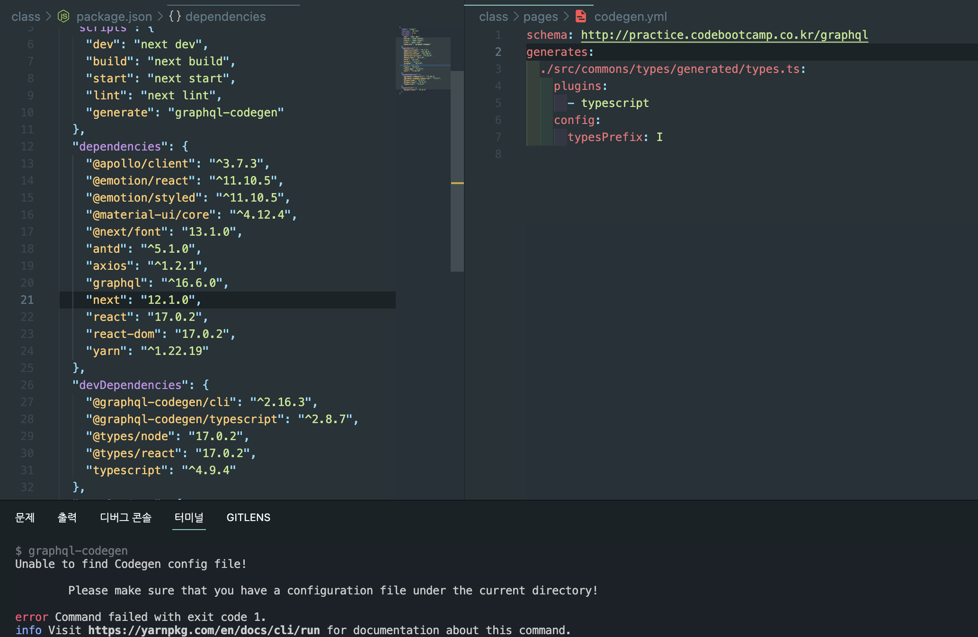Open the codegen.yml breadcrumb item
This screenshot has width=978, height=637.
click(631, 17)
